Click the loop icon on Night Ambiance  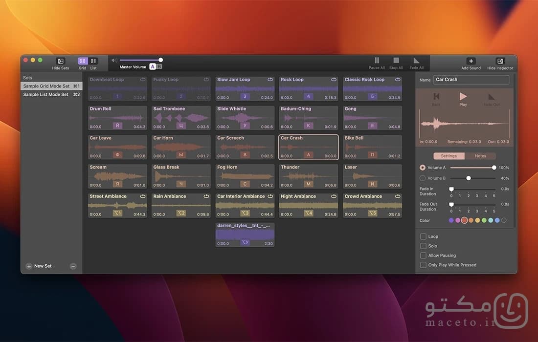pyautogui.click(x=334, y=196)
